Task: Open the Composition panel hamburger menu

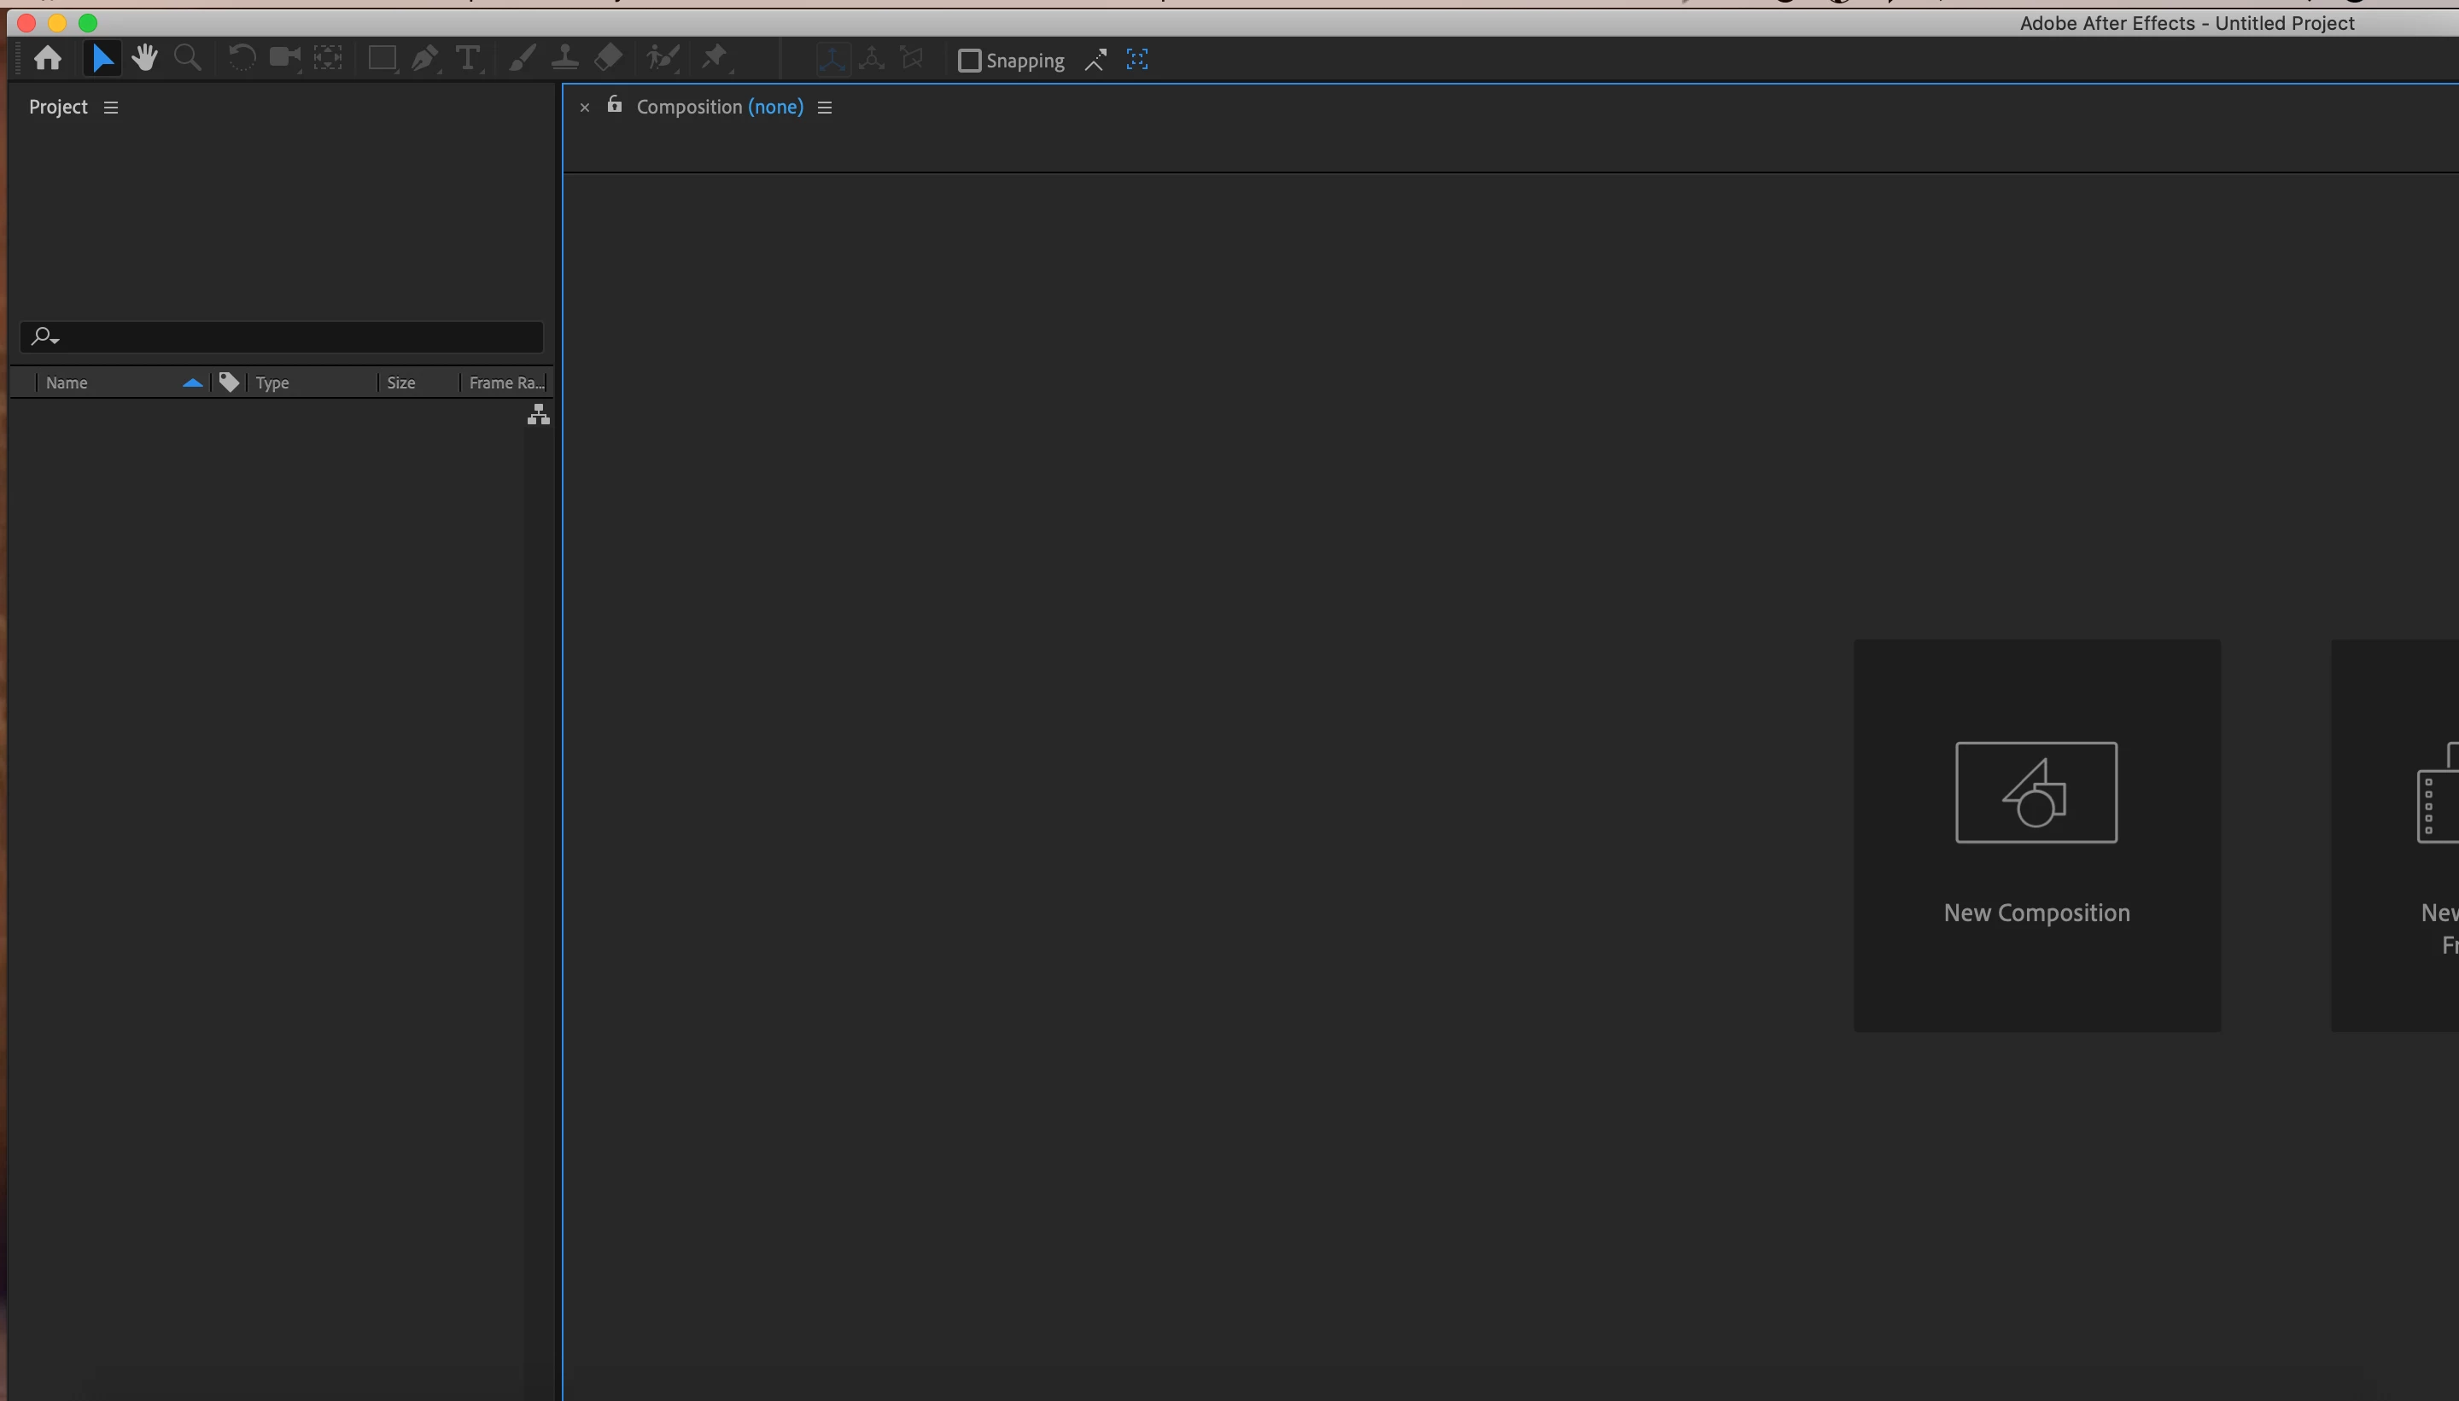Action: click(825, 108)
